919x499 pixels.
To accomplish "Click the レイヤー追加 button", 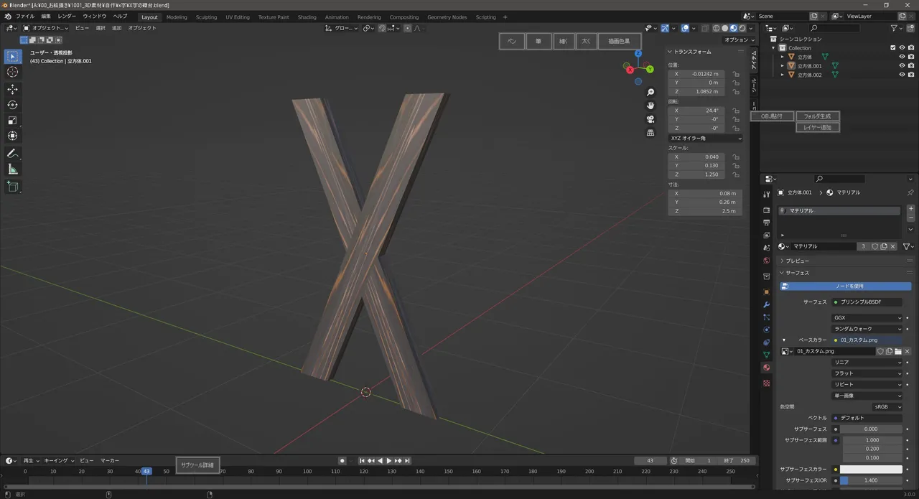I will click(817, 127).
